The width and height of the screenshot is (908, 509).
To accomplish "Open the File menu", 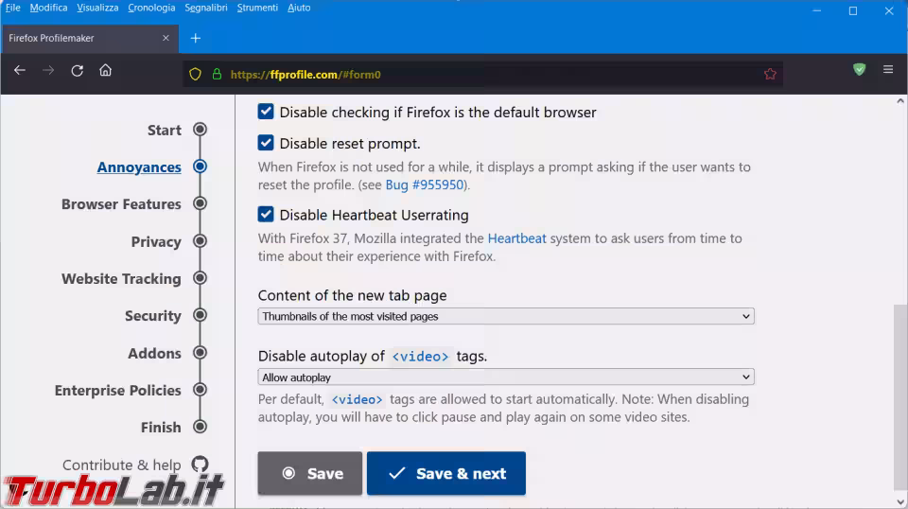I will (x=12, y=8).
